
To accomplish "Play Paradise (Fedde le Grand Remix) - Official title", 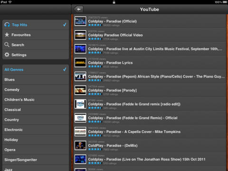I will click(x=133, y=118).
